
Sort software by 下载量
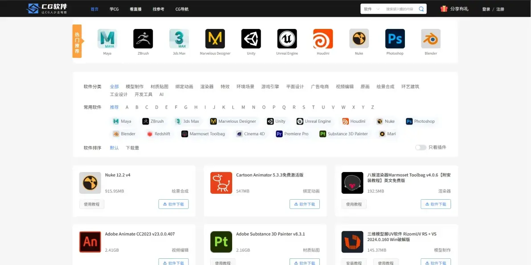click(132, 148)
